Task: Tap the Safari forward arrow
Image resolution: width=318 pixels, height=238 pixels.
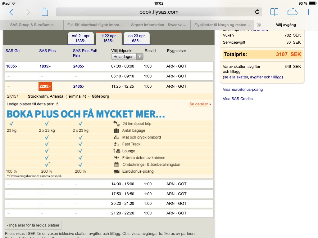Action: pyautogui.click(x=28, y=12)
